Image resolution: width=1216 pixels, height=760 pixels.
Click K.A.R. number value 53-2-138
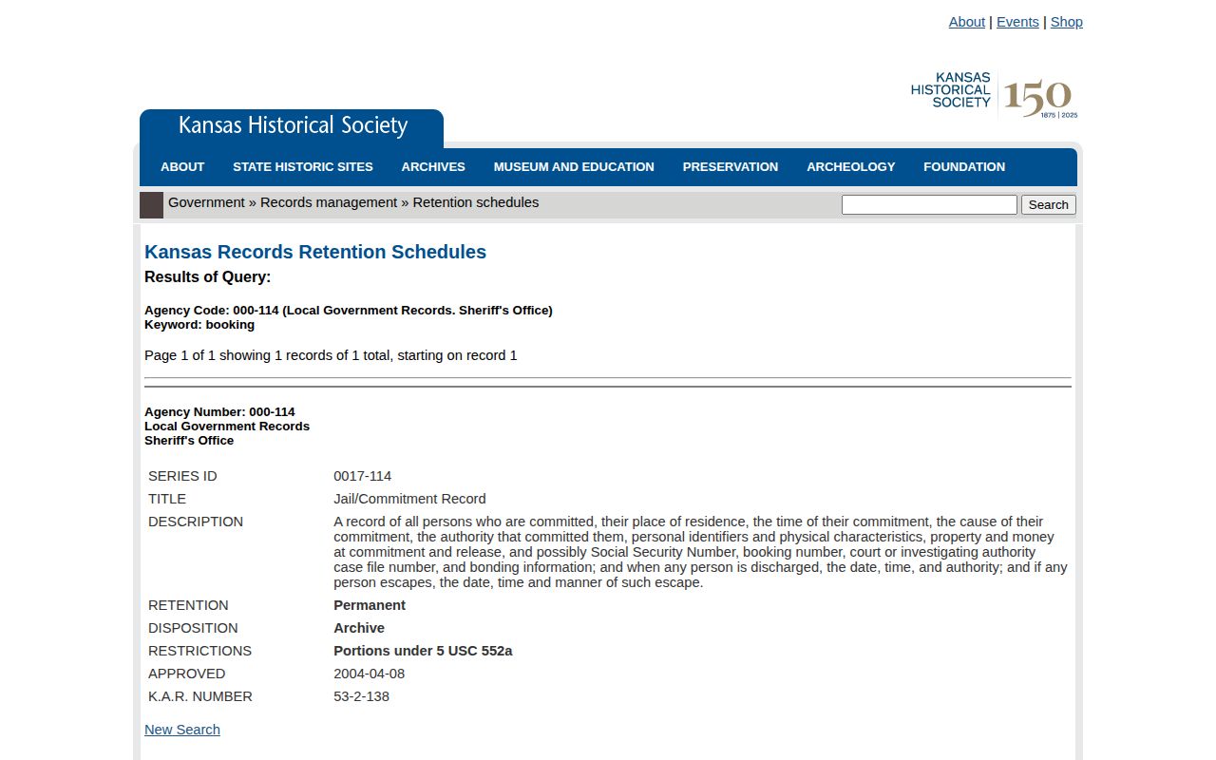point(361,696)
